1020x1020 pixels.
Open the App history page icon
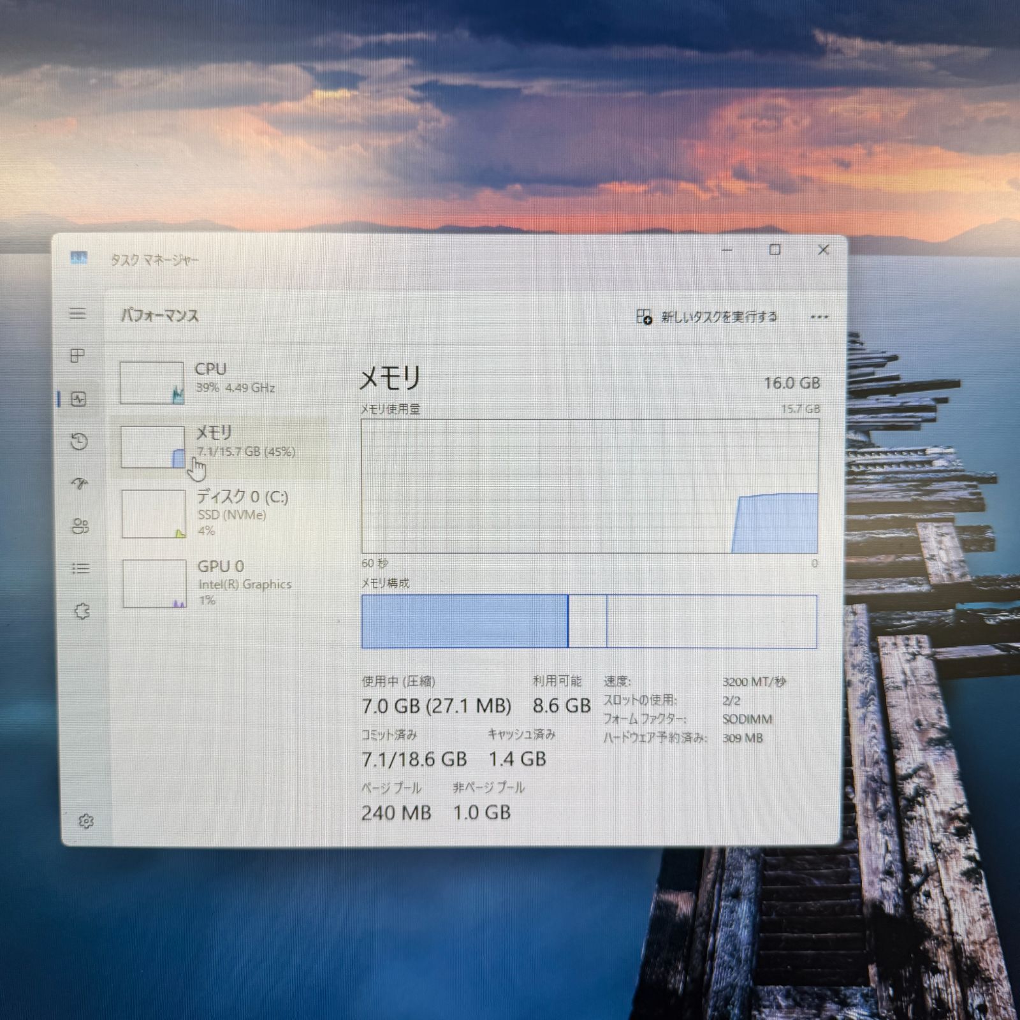[x=79, y=441]
